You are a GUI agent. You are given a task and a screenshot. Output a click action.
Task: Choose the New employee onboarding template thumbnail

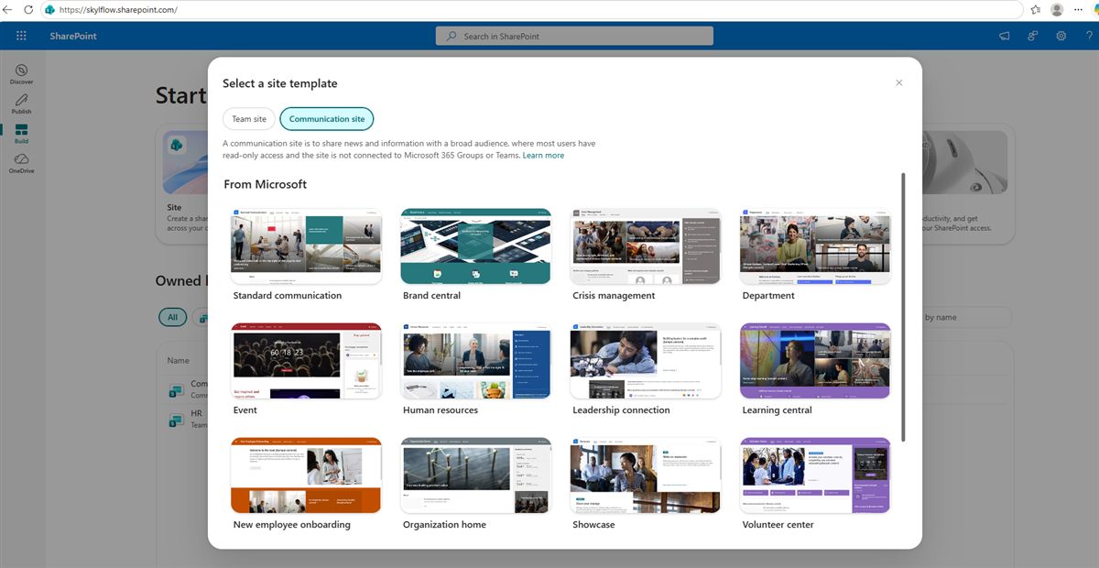tap(306, 475)
